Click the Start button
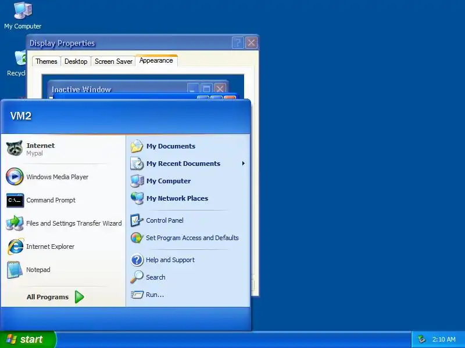This screenshot has width=465, height=348. [27, 339]
